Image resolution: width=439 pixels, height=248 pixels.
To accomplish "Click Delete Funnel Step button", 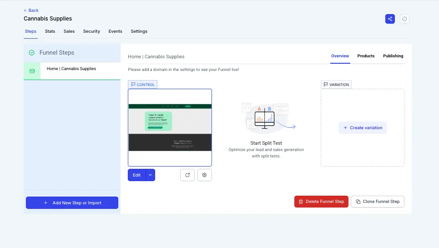I will 321,202.
